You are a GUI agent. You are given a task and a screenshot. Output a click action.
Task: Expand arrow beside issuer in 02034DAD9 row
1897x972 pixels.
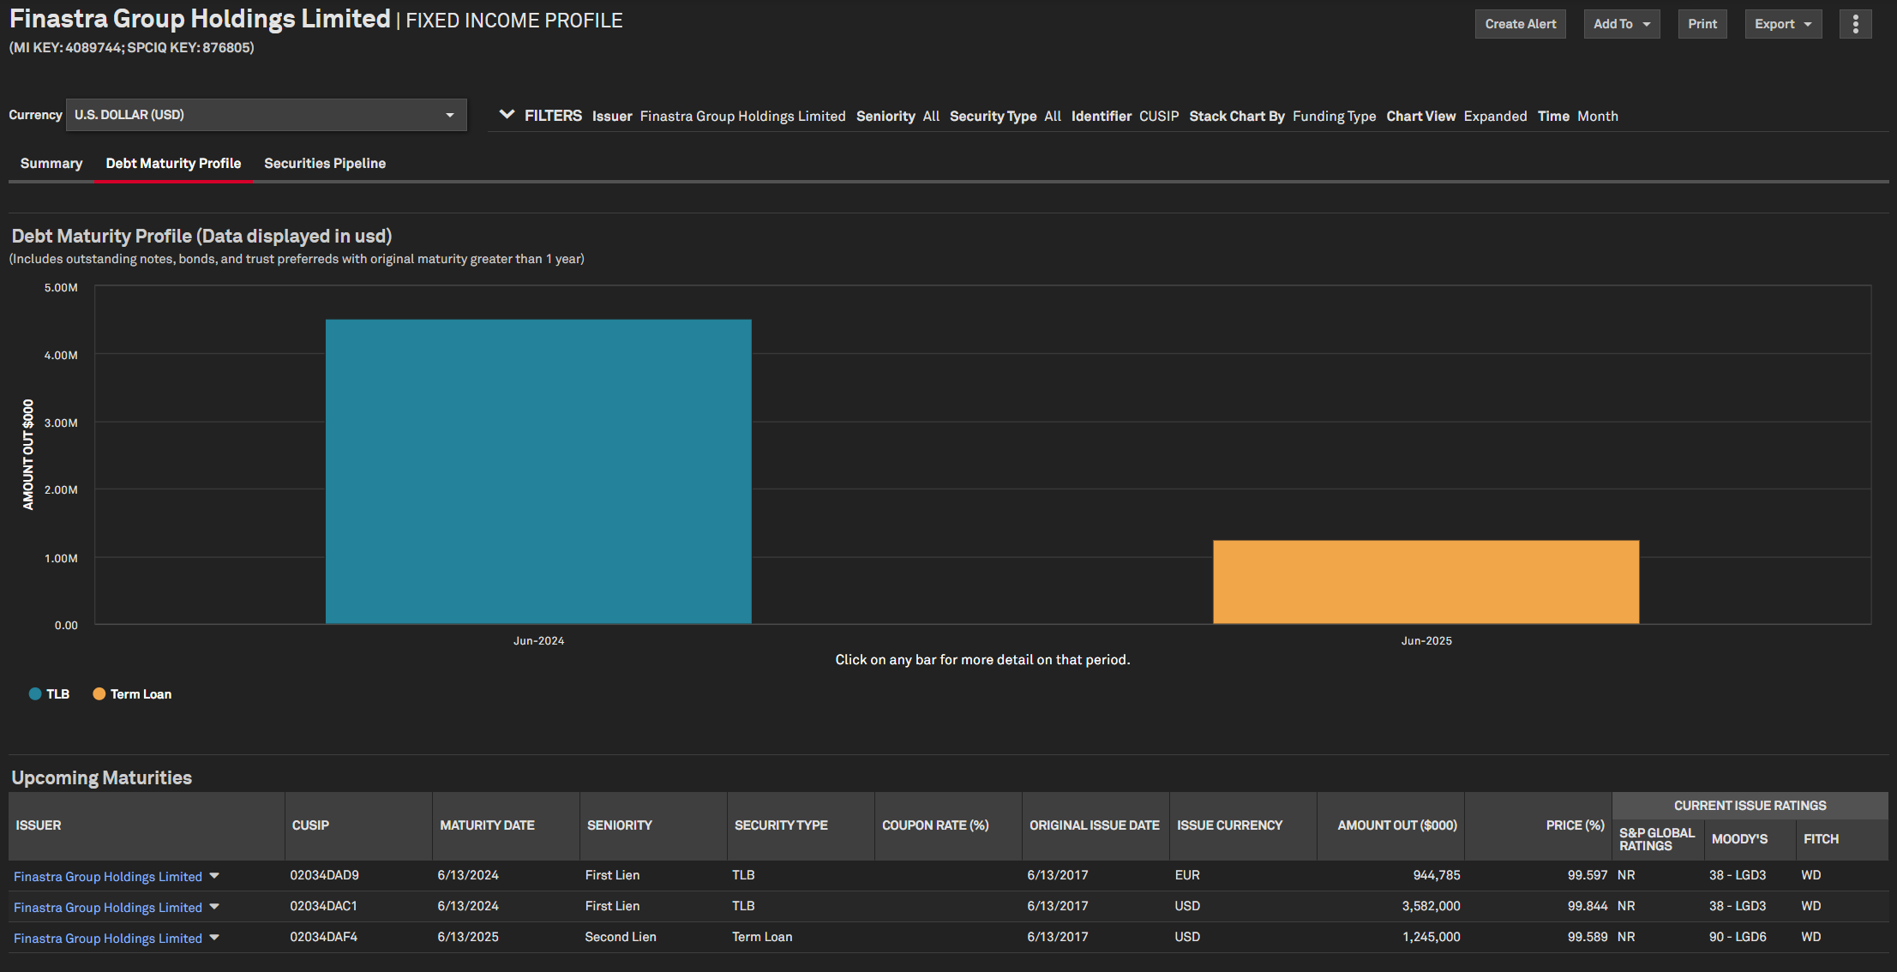click(x=214, y=876)
